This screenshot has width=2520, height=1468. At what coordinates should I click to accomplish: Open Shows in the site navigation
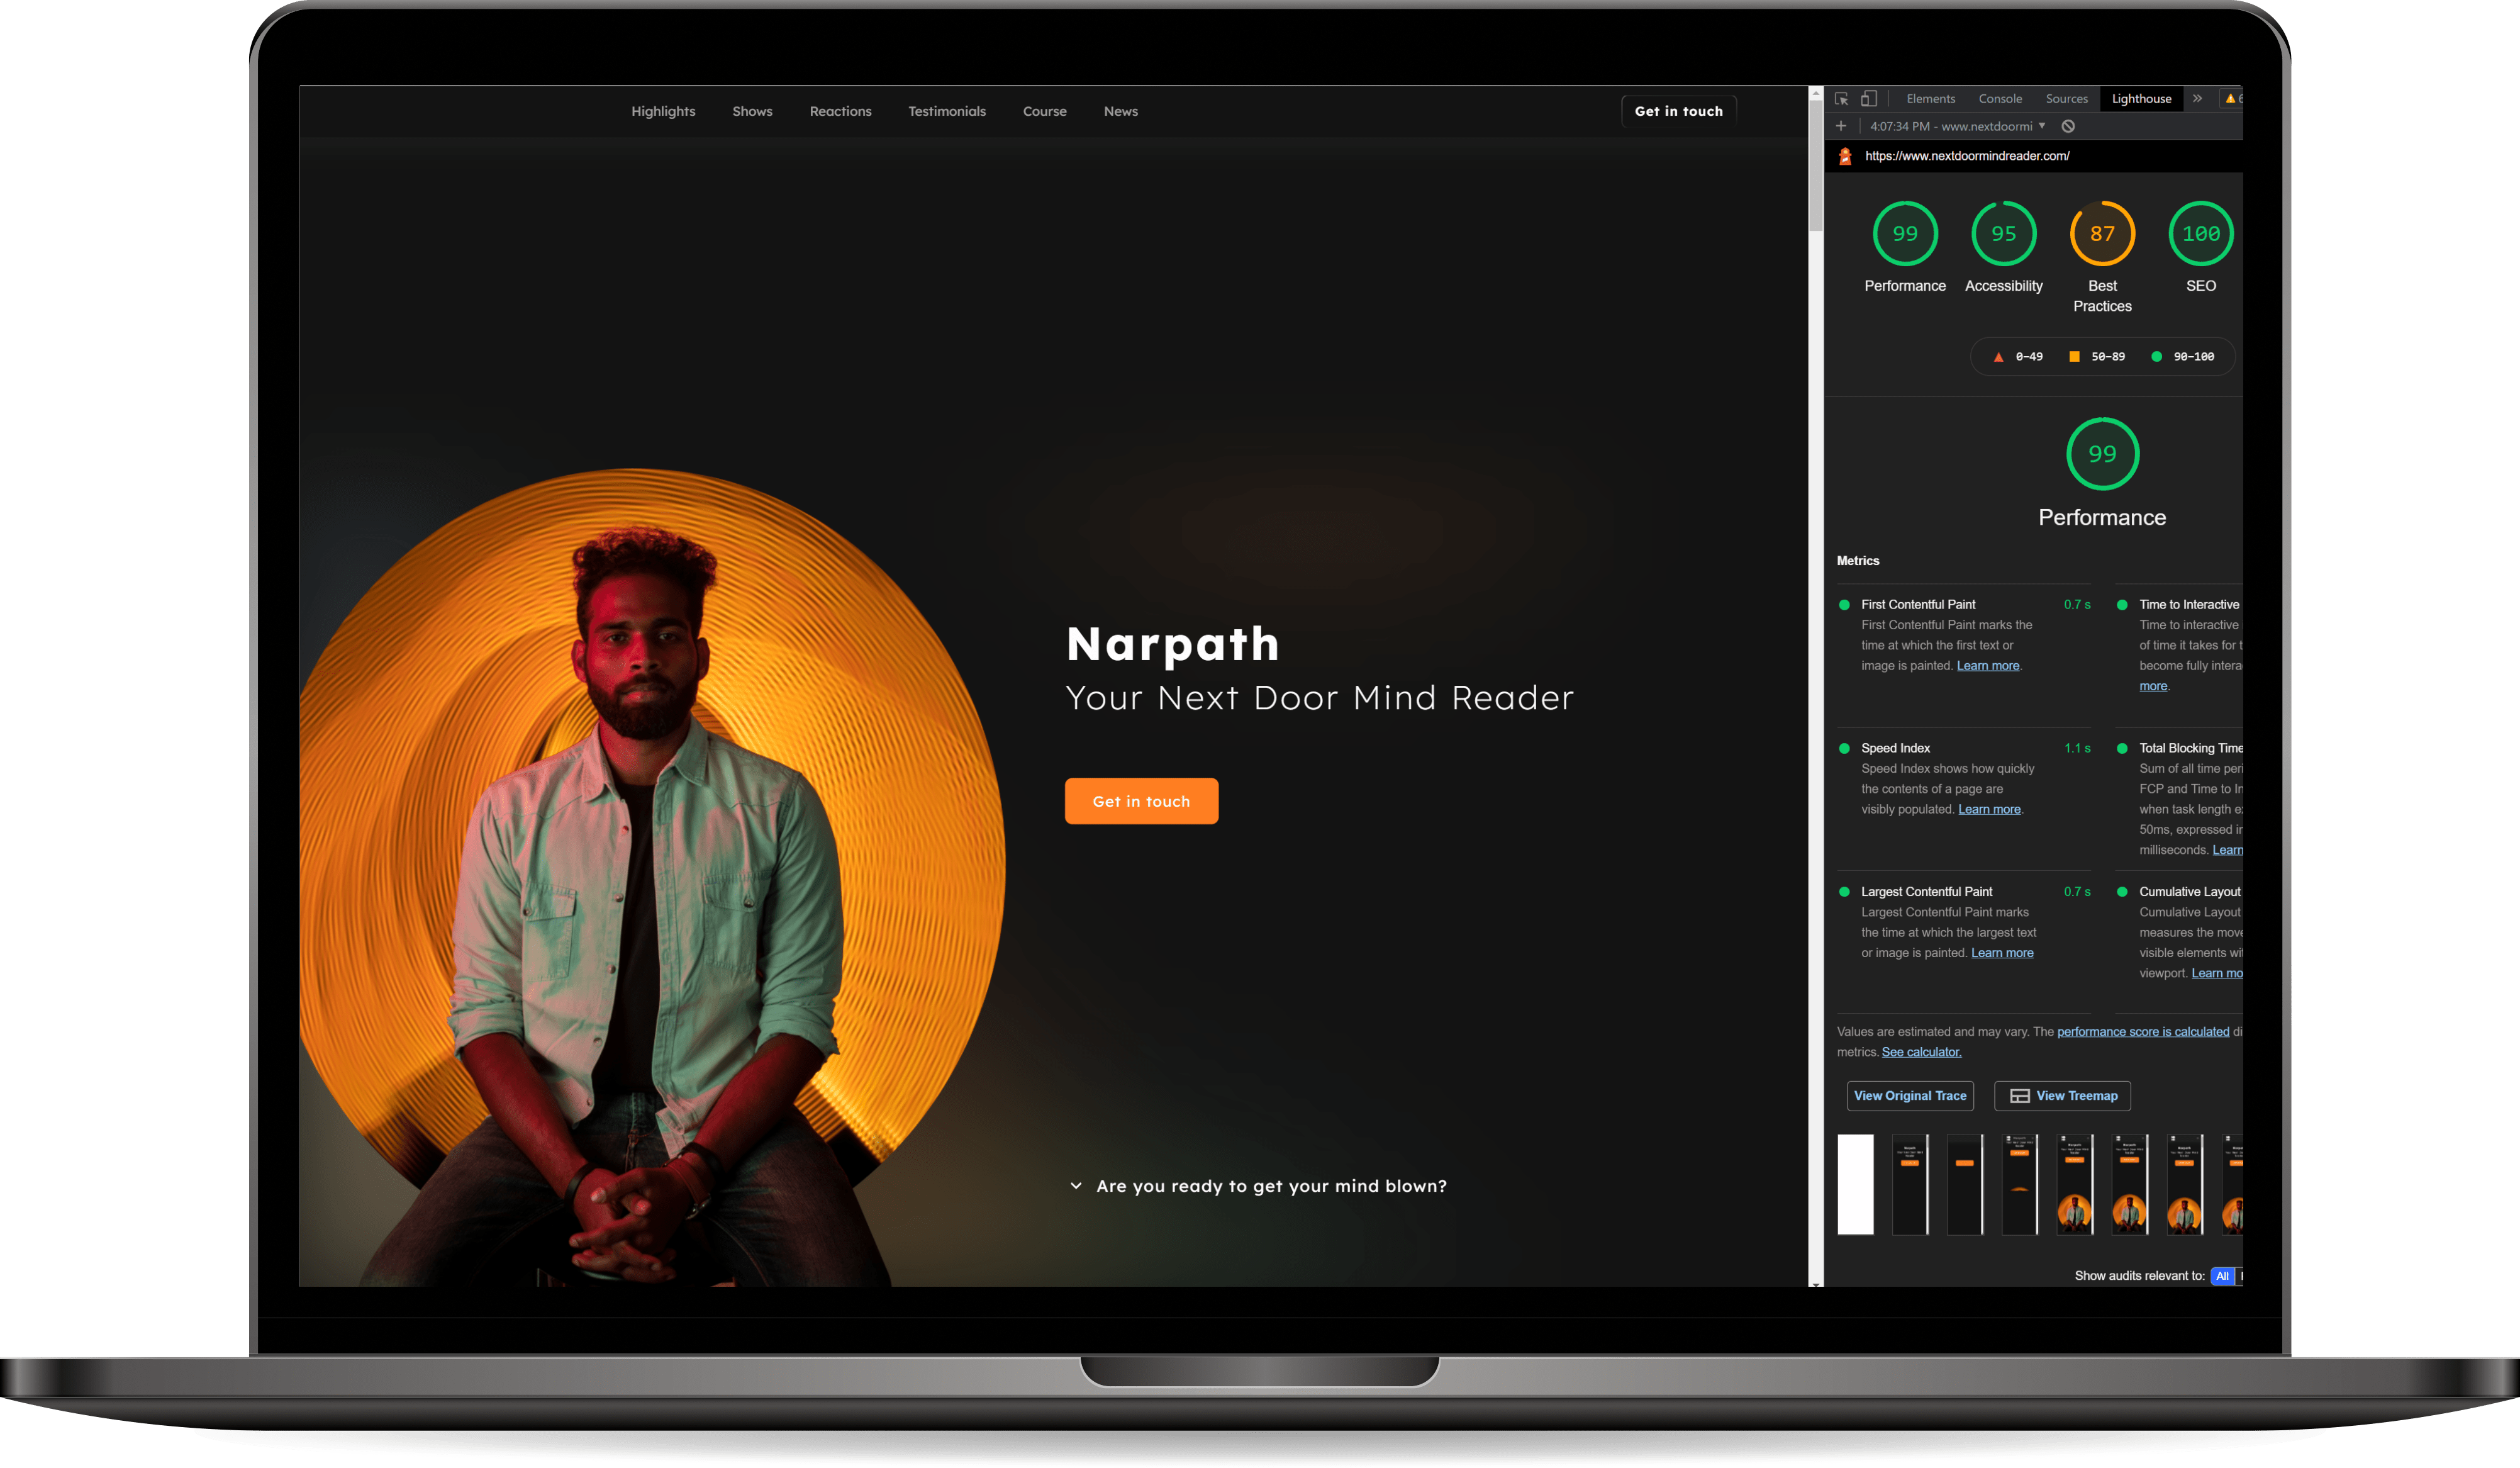click(752, 111)
